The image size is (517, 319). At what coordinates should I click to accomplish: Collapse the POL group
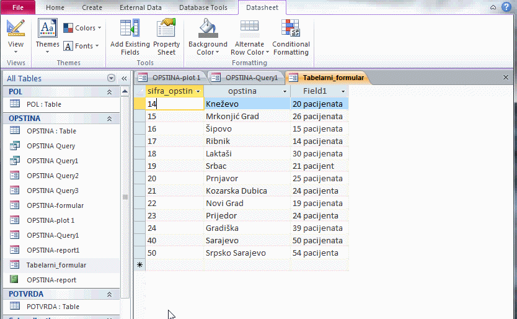[109, 92]
